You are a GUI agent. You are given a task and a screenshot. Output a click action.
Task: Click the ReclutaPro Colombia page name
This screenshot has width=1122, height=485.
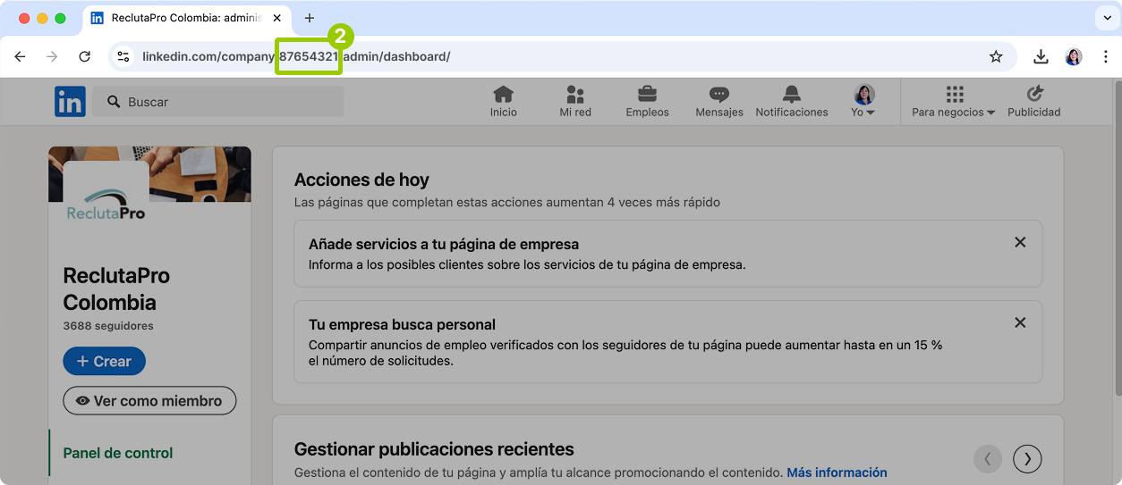[x=116, y=288]
